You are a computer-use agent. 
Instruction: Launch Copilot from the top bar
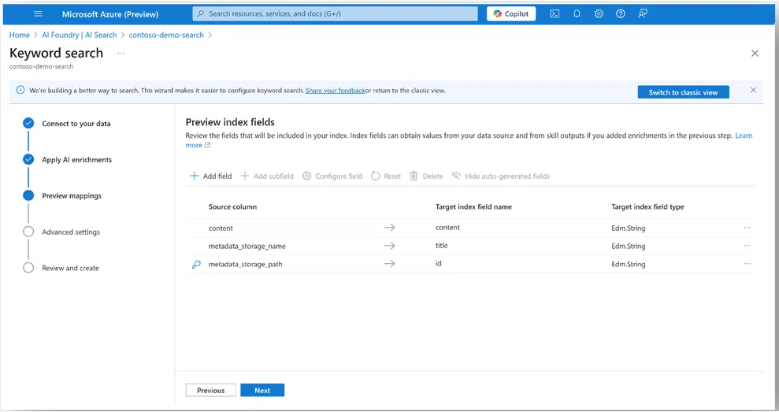(x=511, y=14)
